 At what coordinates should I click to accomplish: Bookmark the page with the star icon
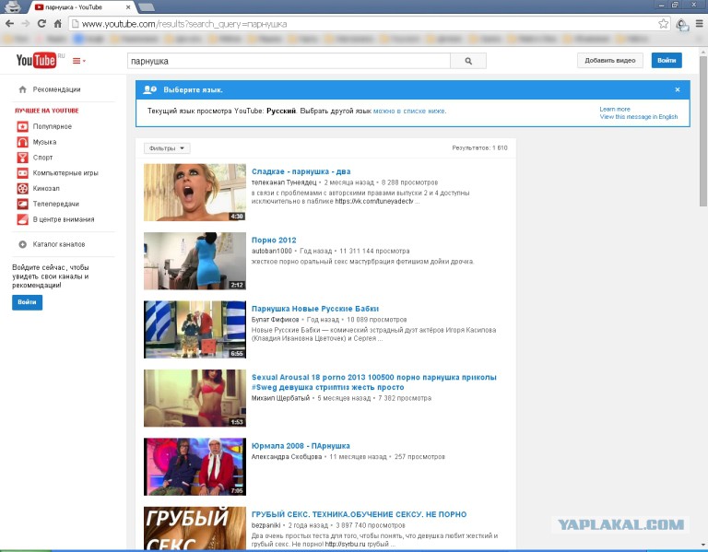[663, 23]
